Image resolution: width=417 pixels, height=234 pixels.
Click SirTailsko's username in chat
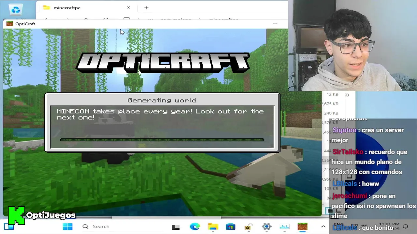point(348,152)
